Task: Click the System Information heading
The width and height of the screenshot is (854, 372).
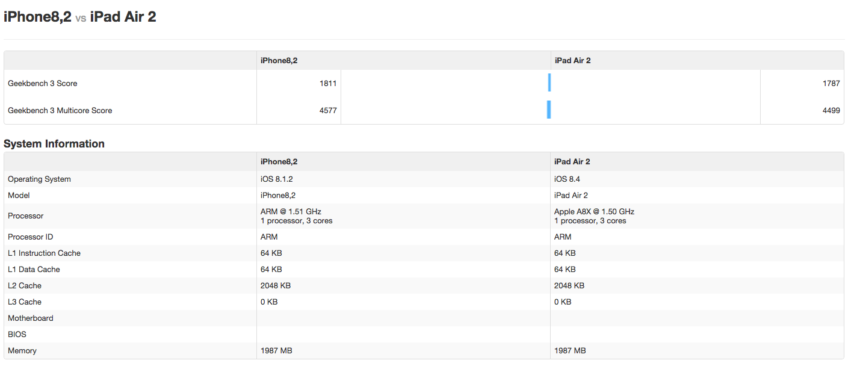Action: tap(54, 144)
